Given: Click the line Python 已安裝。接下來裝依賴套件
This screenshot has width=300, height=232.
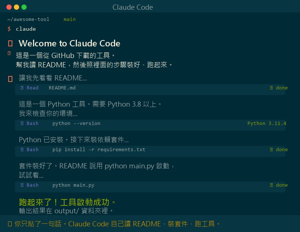Looking at the screenshot, I should 74,140.
